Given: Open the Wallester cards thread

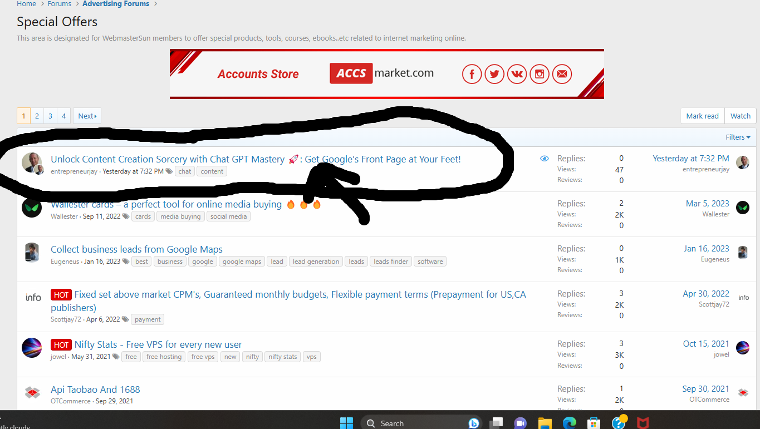Looking at the screenshot, I should [x=166, y=204].
